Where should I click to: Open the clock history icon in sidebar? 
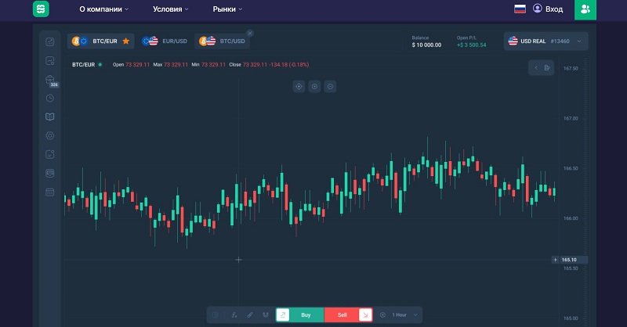[50, 98]
